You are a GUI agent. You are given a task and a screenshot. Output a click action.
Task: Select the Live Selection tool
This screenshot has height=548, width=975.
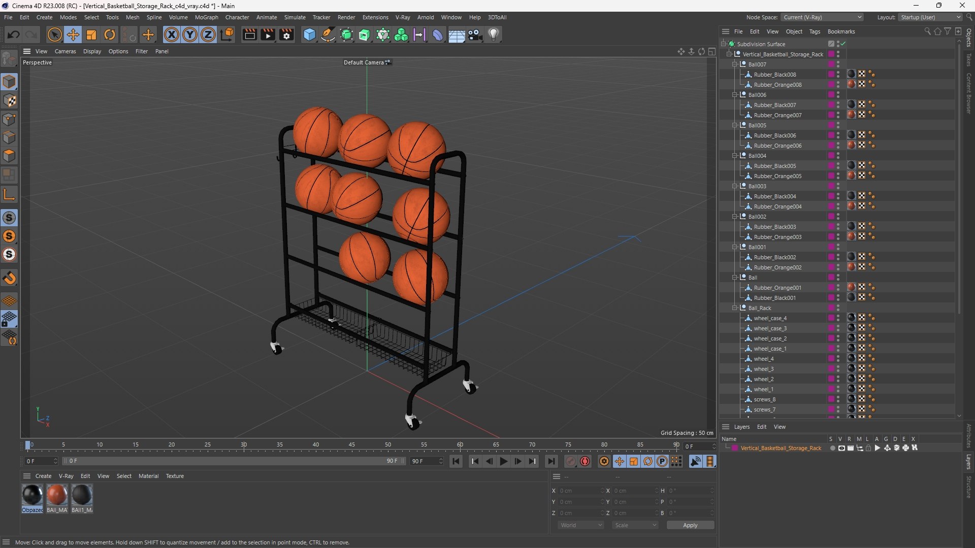[x=54, y=35]
